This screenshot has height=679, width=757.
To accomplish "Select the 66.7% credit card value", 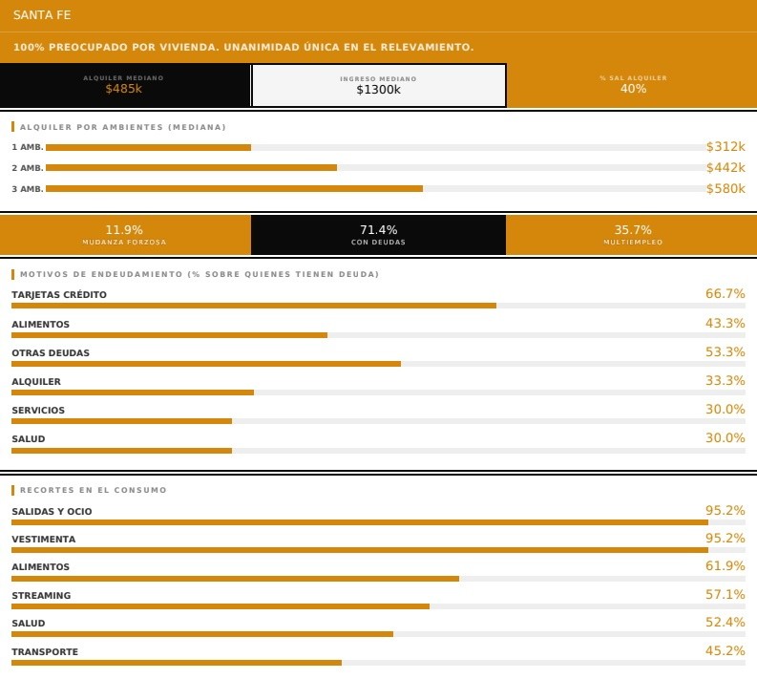I will point(725,293).
